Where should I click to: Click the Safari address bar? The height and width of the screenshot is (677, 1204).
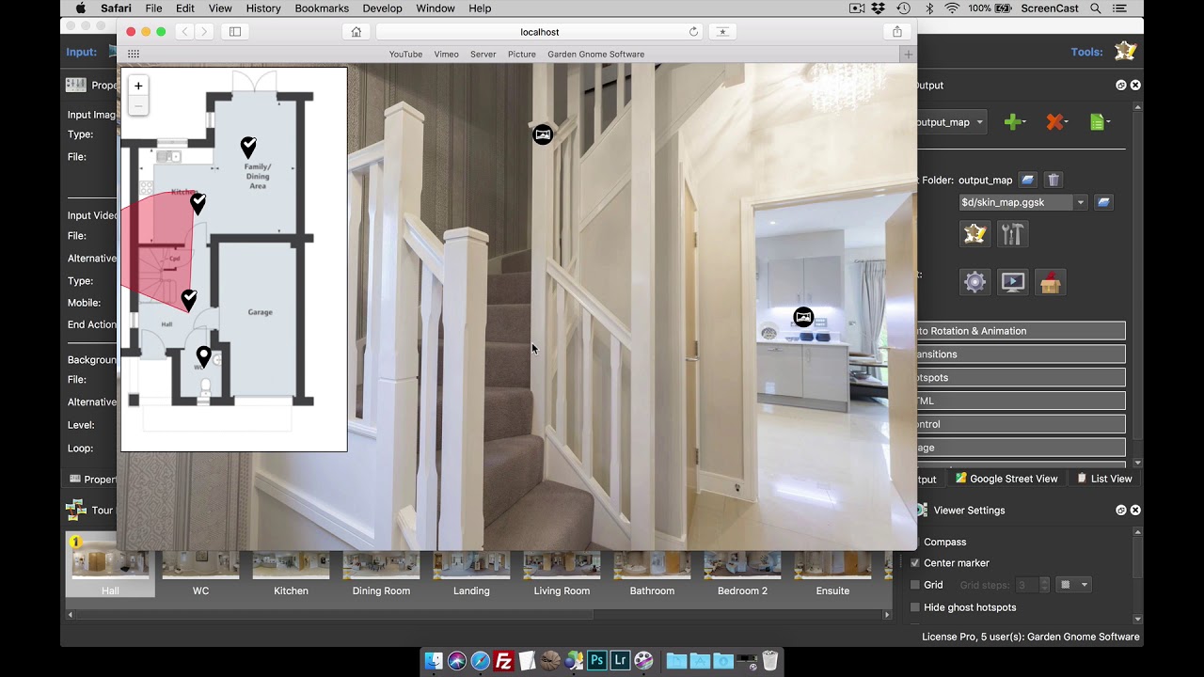(x=540, y=32)
